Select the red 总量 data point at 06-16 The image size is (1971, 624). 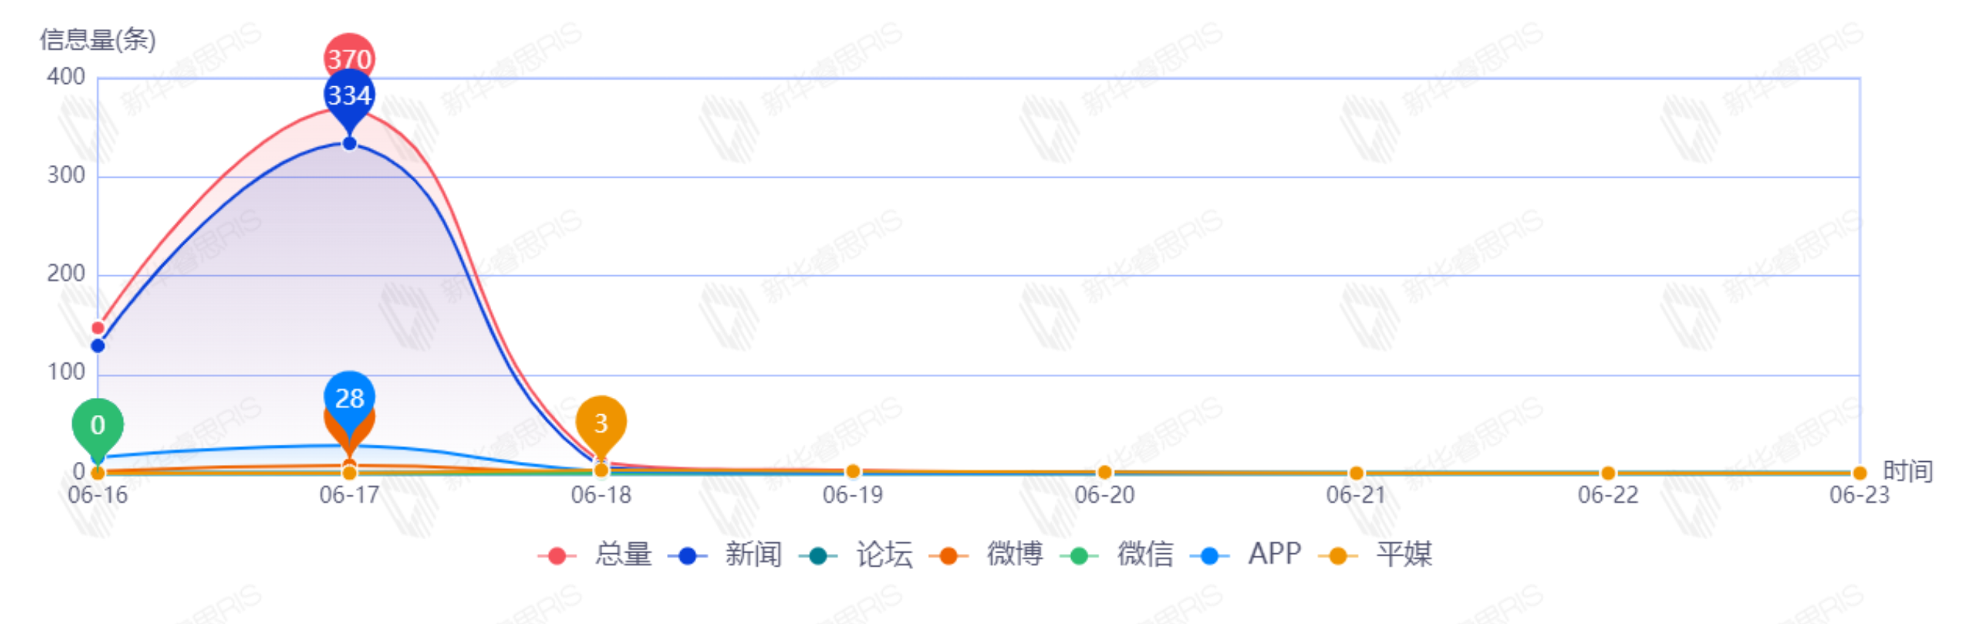pos(98,328)
